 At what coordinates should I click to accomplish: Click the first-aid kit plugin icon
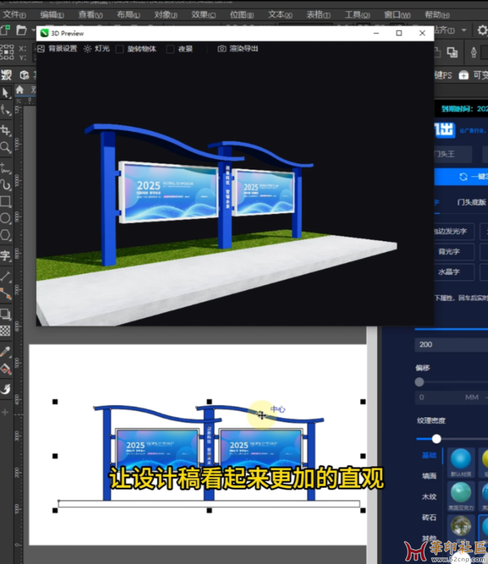click(x=464, y=75)
